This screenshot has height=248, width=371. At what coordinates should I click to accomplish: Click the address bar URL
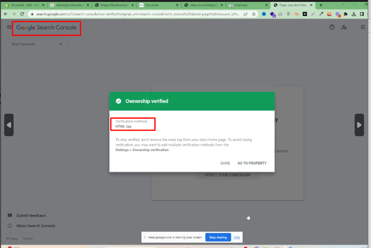[x=138, y=14]
